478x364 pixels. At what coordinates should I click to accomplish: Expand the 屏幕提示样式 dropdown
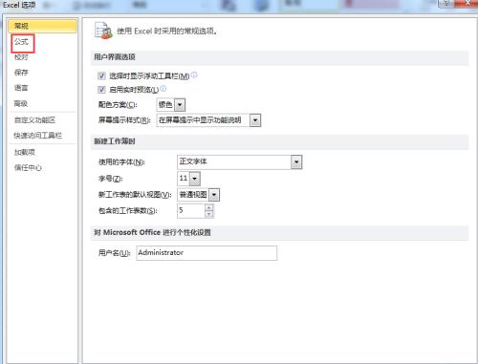tap(255, 120)
